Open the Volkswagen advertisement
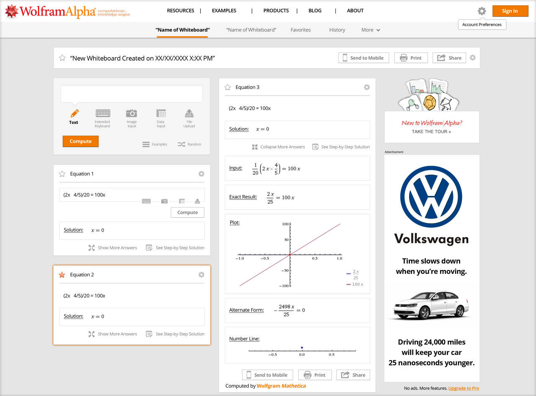Image resolution: width=536 pixels, height=396 pixels. tap(432, 268)
